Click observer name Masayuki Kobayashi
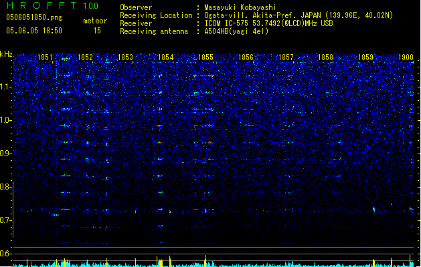The image size is (421, 267). click(240, 7)
